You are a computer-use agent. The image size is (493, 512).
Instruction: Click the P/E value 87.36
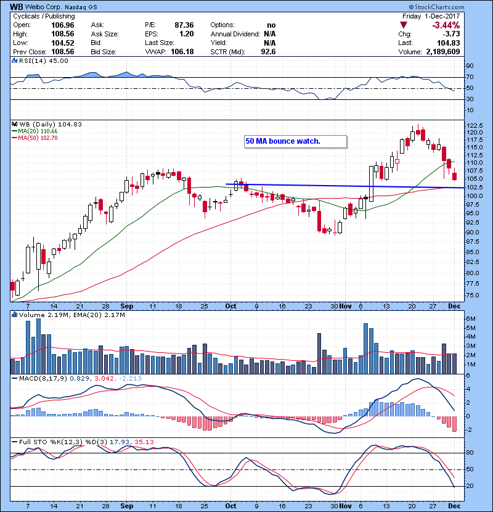coord(184,25)
